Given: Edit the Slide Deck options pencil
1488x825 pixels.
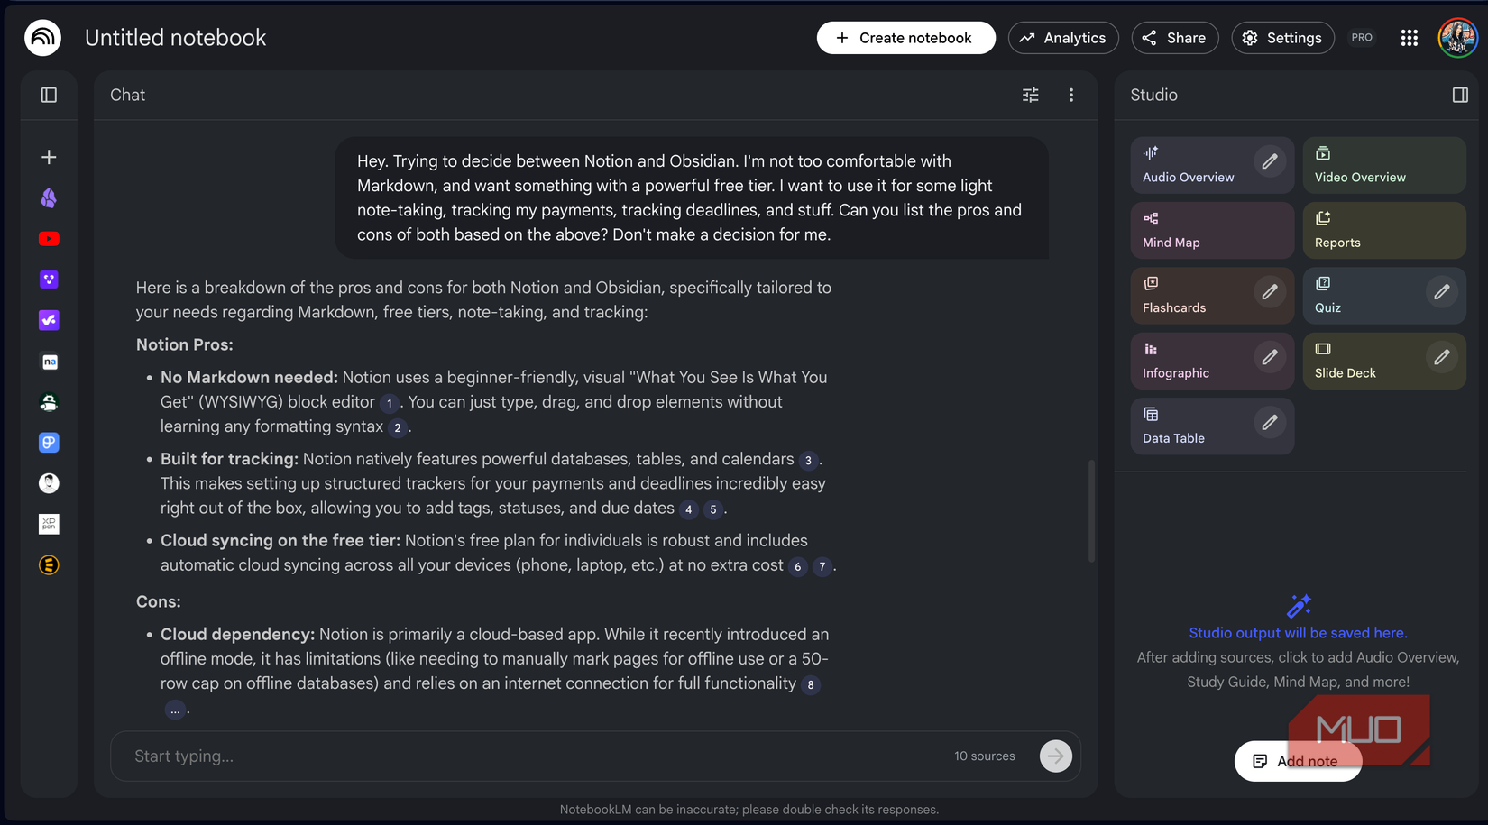Looking at the screenshot, I should tap(1442, 358).
